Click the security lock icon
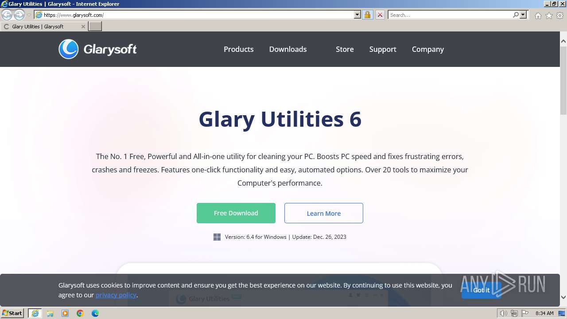The height and width of the screenshot is (319, 567). pyautogui.click(x=367, y=15)
